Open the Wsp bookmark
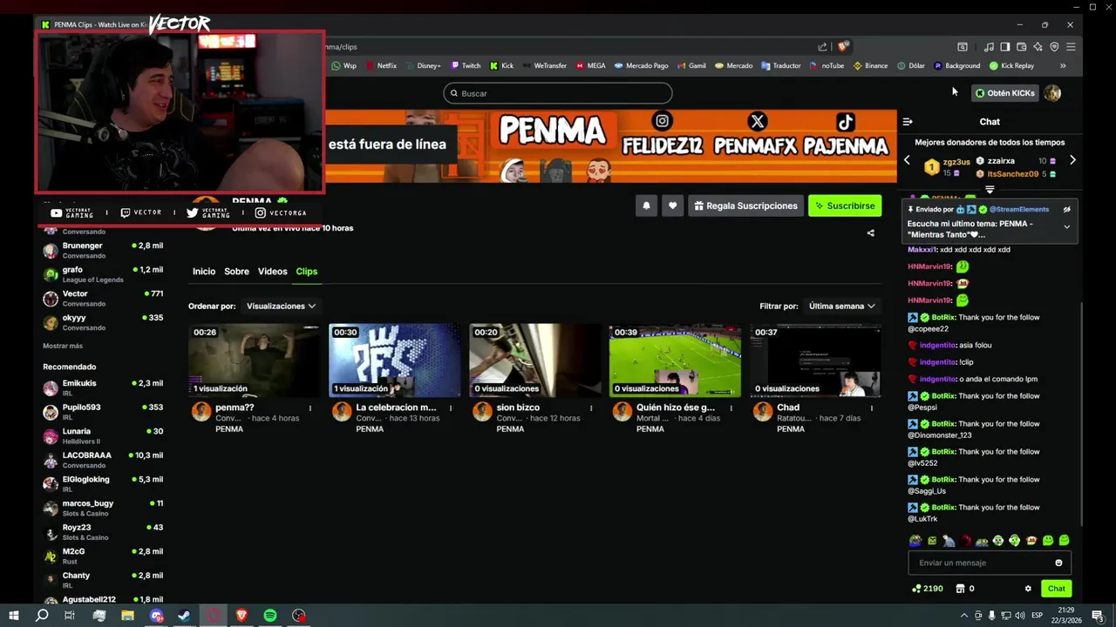The width and height of the screenshot is (1116, 627). point(344,65)
